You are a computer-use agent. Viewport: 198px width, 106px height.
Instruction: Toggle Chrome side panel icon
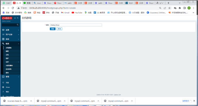[184, 8]
